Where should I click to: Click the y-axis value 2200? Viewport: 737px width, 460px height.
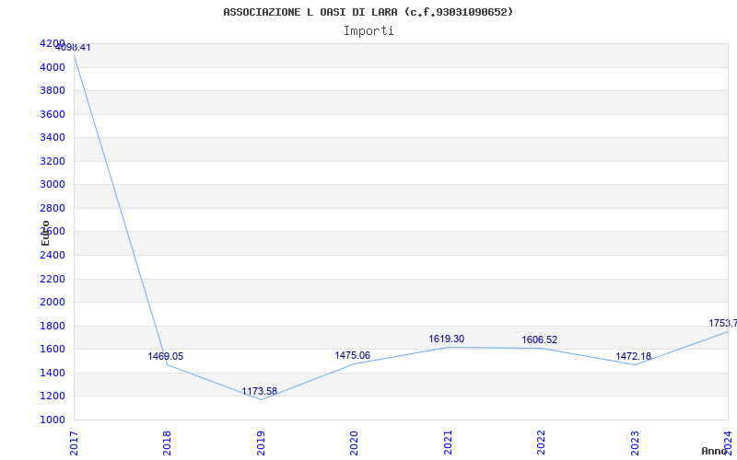[53, 280]
